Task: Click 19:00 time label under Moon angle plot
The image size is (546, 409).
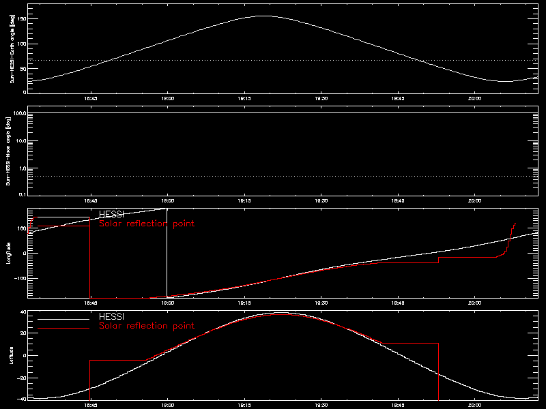Action: pyautogui.click(x=167, y=200)
